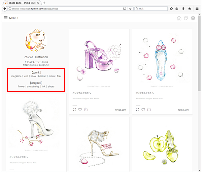
Task: Open the 10月 25, 2017 post date
Action: (183, 110)
